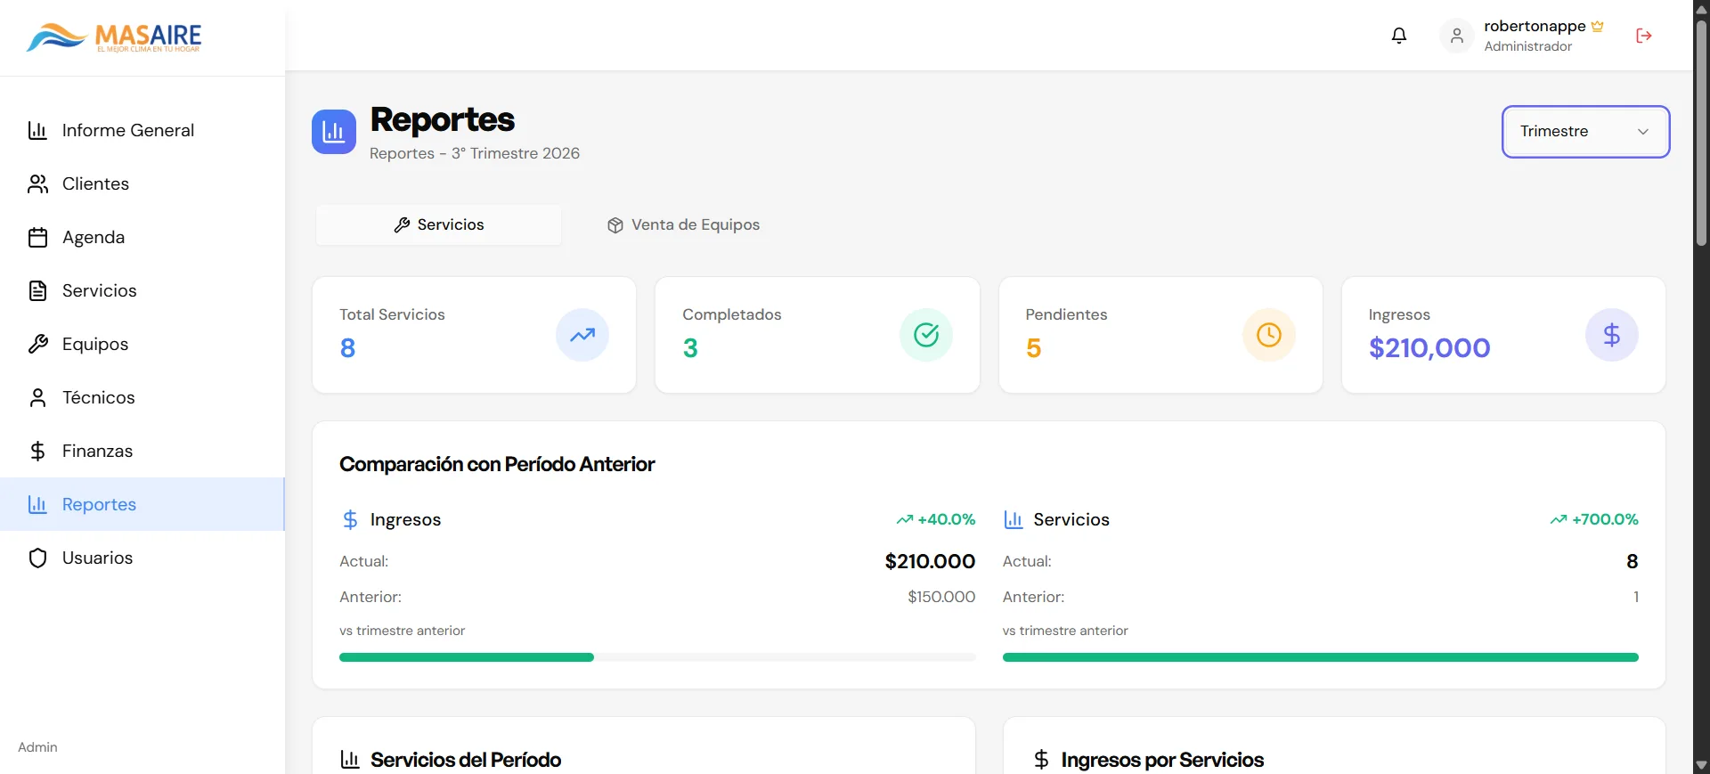The width and height of the screenshot is (1710, 774).
Task: Open Finanzas from the sidebar
Action: pos(142,452)
